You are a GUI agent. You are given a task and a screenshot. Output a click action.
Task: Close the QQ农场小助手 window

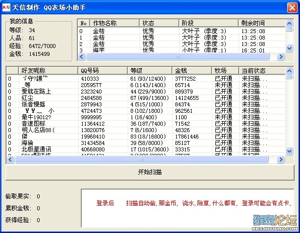click(292, 8)
